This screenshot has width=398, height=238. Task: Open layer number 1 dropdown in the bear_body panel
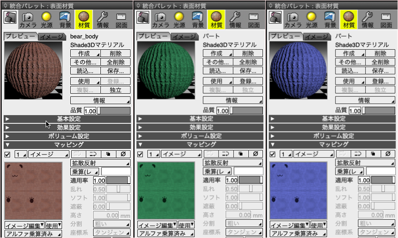21,154
